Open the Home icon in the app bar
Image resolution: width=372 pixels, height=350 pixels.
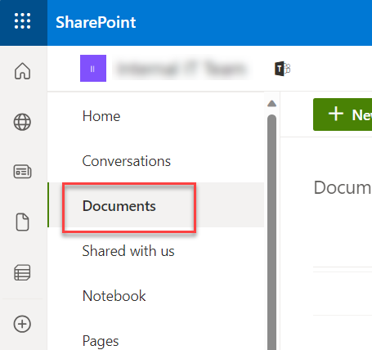pos(22,71)
